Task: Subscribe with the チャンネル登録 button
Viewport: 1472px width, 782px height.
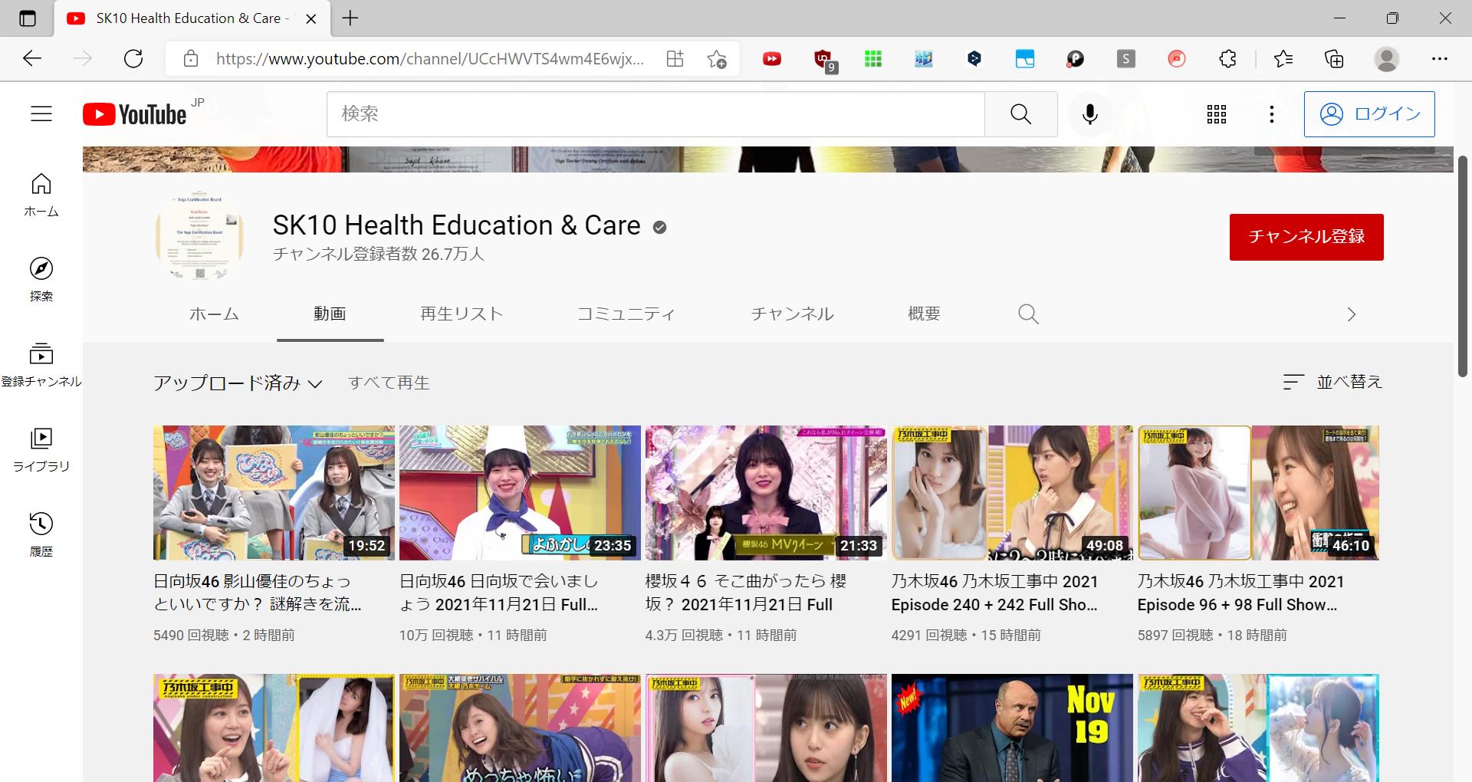Action: 1306,237
